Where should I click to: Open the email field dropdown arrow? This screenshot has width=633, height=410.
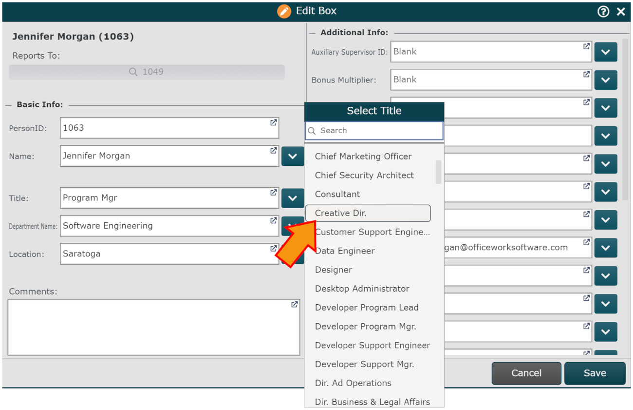(606, 248)
